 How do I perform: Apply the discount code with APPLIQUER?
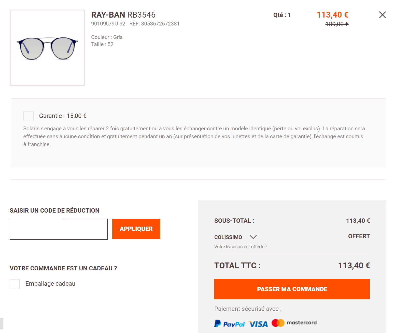tap(136, 229)
